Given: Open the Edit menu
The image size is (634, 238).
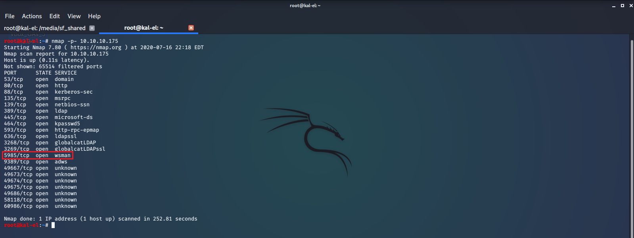Looking at the screenshot, I should click(x=55, y=16).
